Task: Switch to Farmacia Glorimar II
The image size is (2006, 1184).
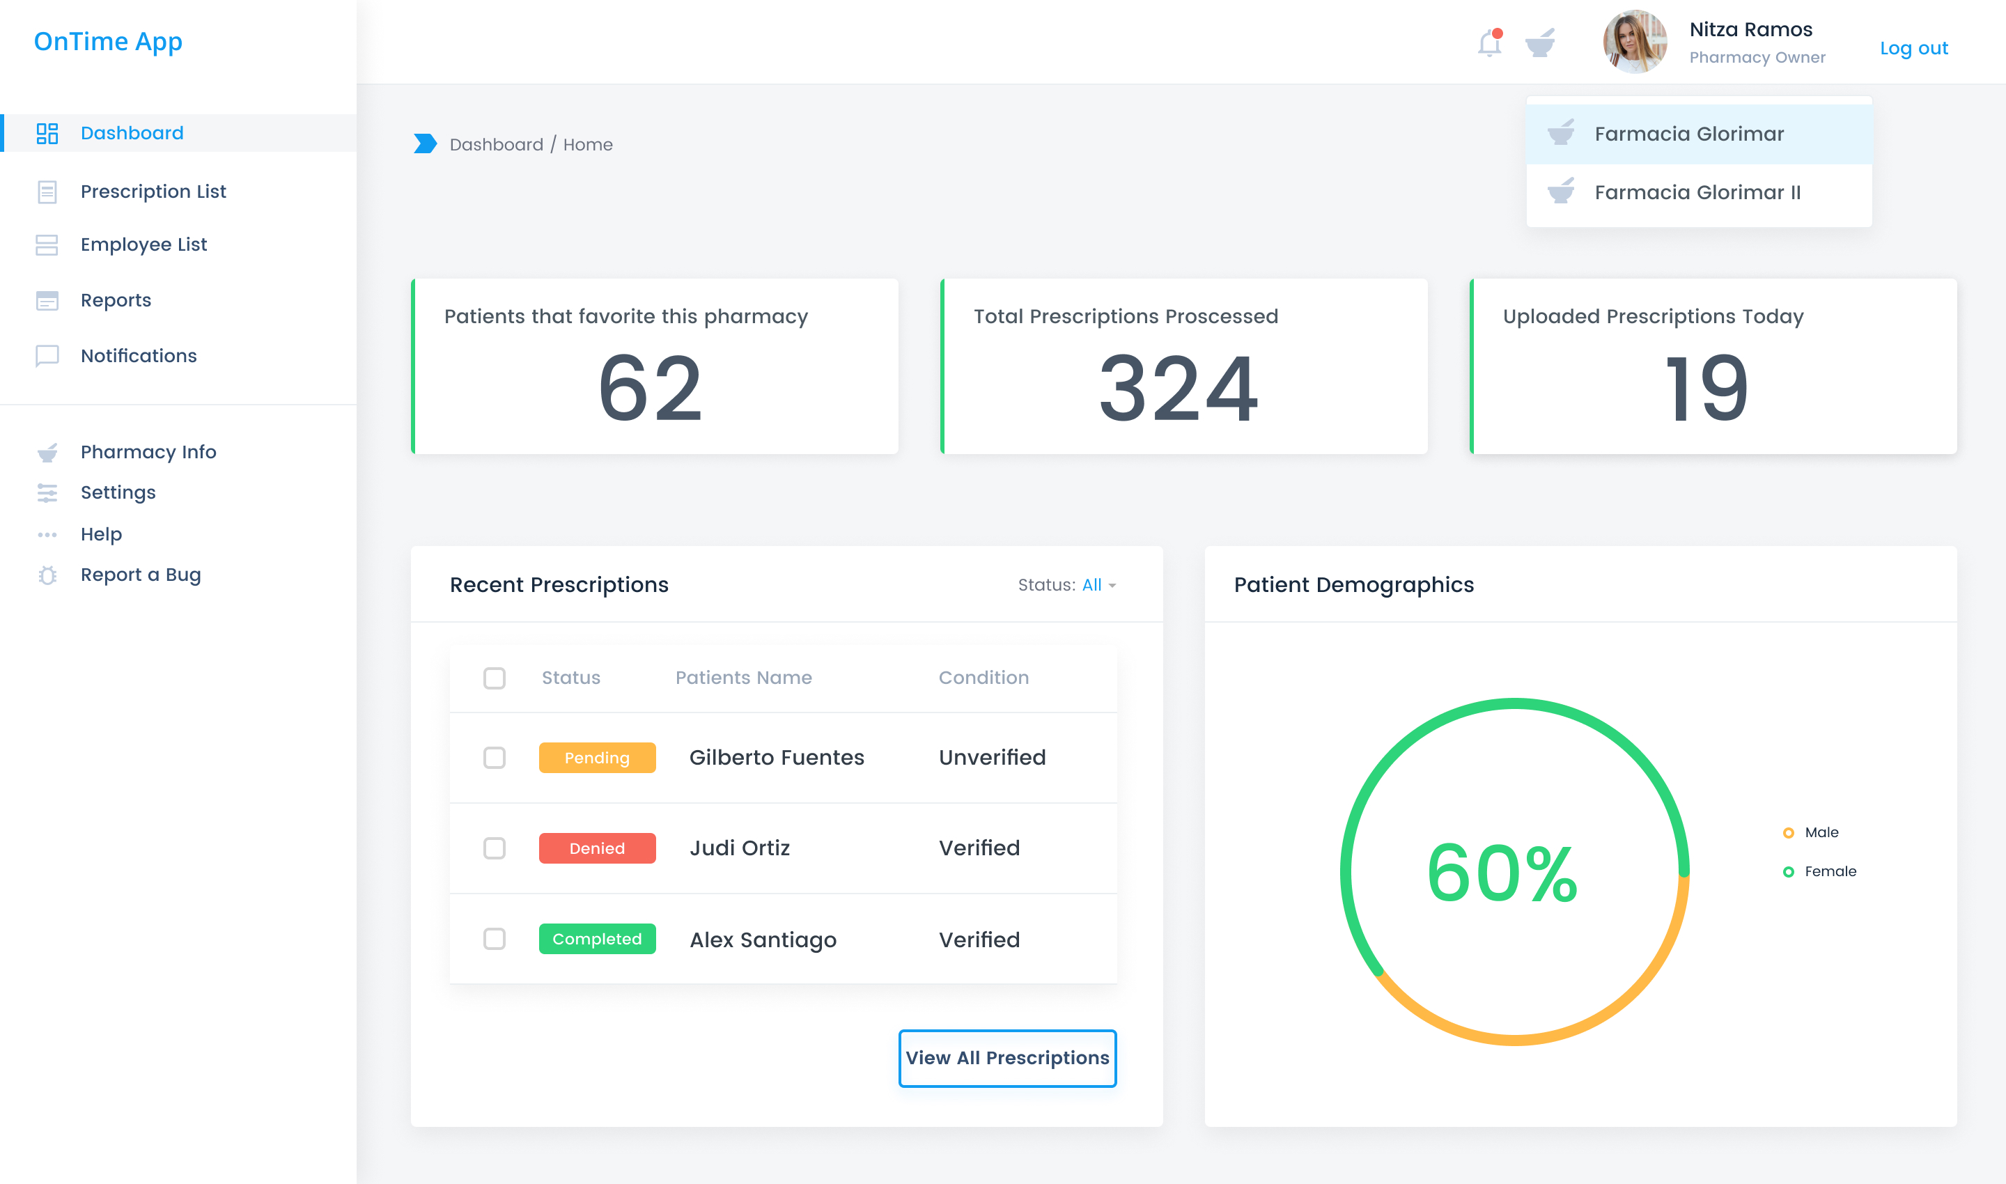Action: tap(1699, 192)
